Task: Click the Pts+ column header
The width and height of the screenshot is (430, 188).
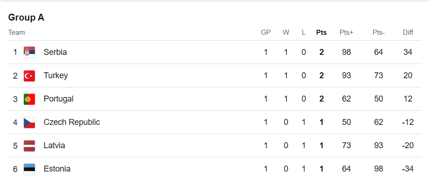Action: [x=346, y=32]
